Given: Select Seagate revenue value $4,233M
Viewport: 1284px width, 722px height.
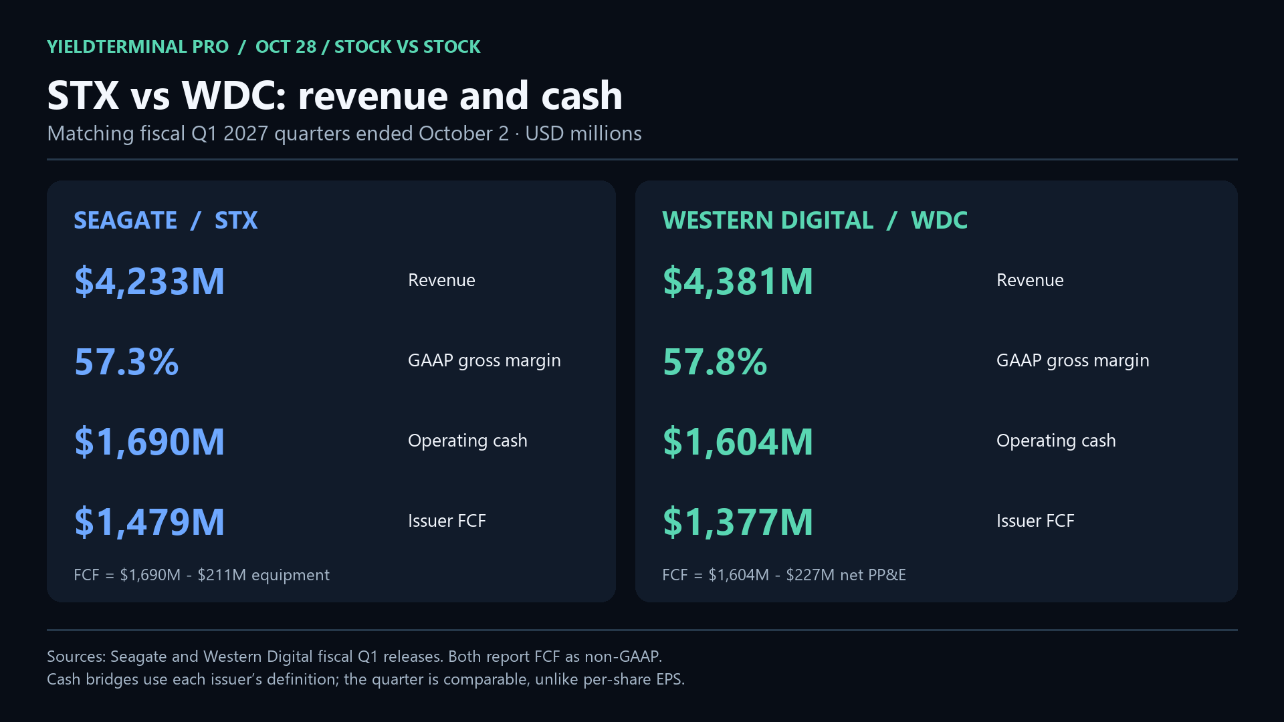Looking at the screenshot, I should pos(149,281).
